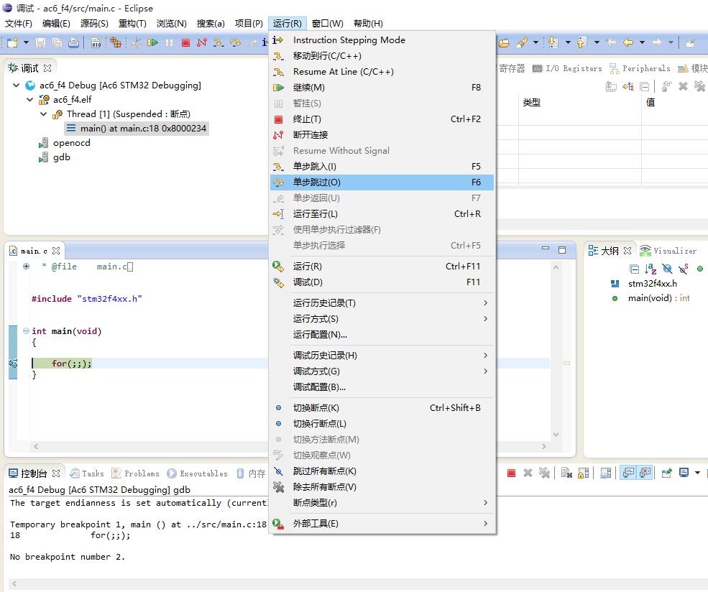Collapse the Thread [1] tree node

coord(43,114)
